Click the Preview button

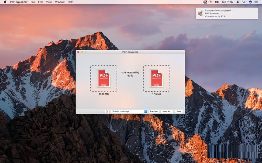(x=154, y=111)
